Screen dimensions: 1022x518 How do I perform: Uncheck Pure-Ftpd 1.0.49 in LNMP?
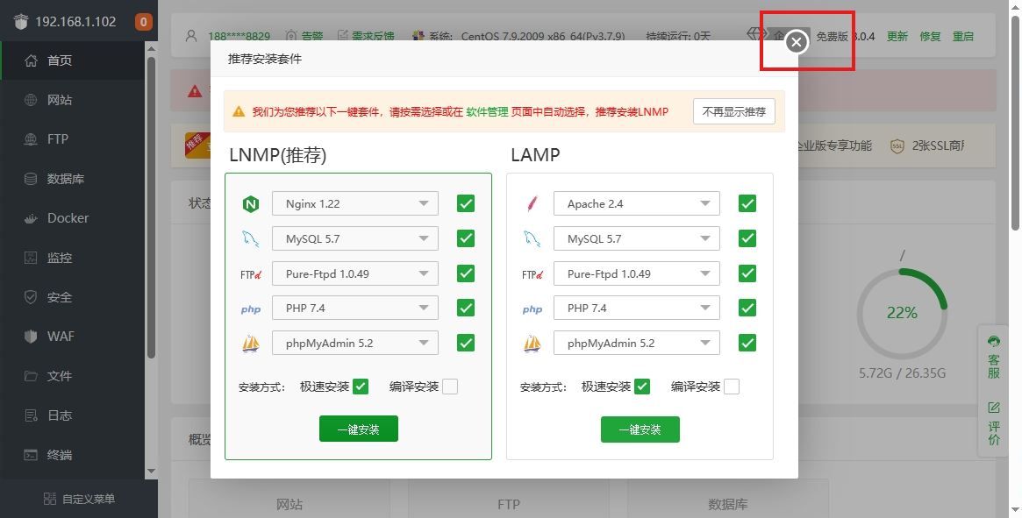pos(465,273)
